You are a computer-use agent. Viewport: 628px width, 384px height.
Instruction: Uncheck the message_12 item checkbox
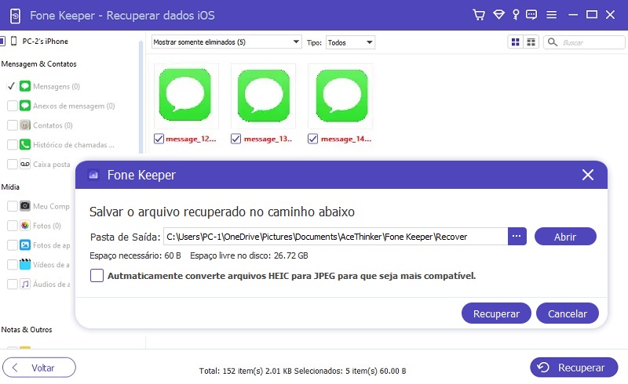point(159,139)
